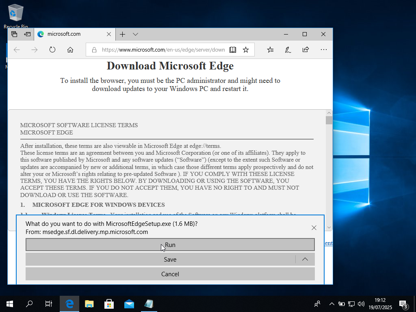The width and height of the screenshot is (416, 312).
Task: Add the page to favorites via star icon
Action: point(246,50)
